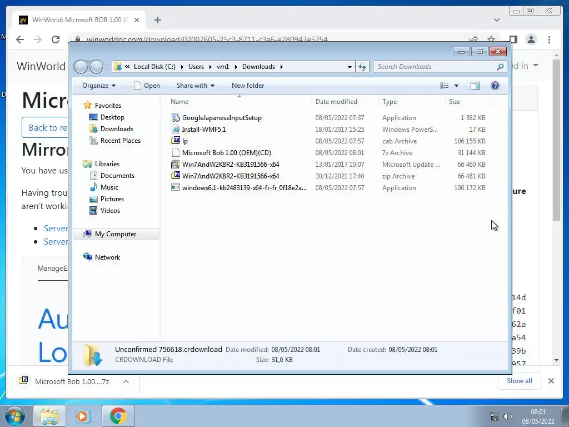The image size is (569, 427).
Task: Click Users in the address path
Action: click(196, 67)
